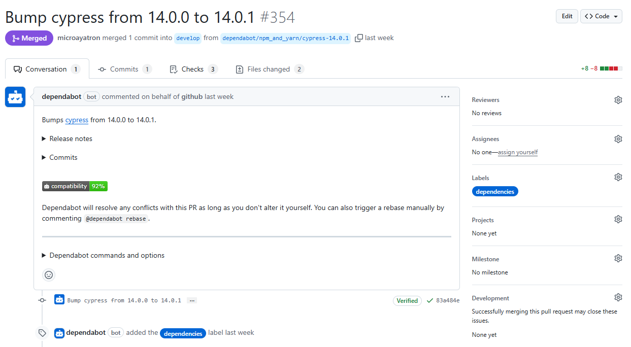Click the @dependabot rebase code snippet
Screen dimensions: 631x347
(x=116, y=219)
